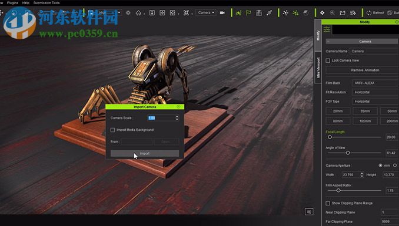
Task: Click the aperture Width value field
Action: pos(350,175)
